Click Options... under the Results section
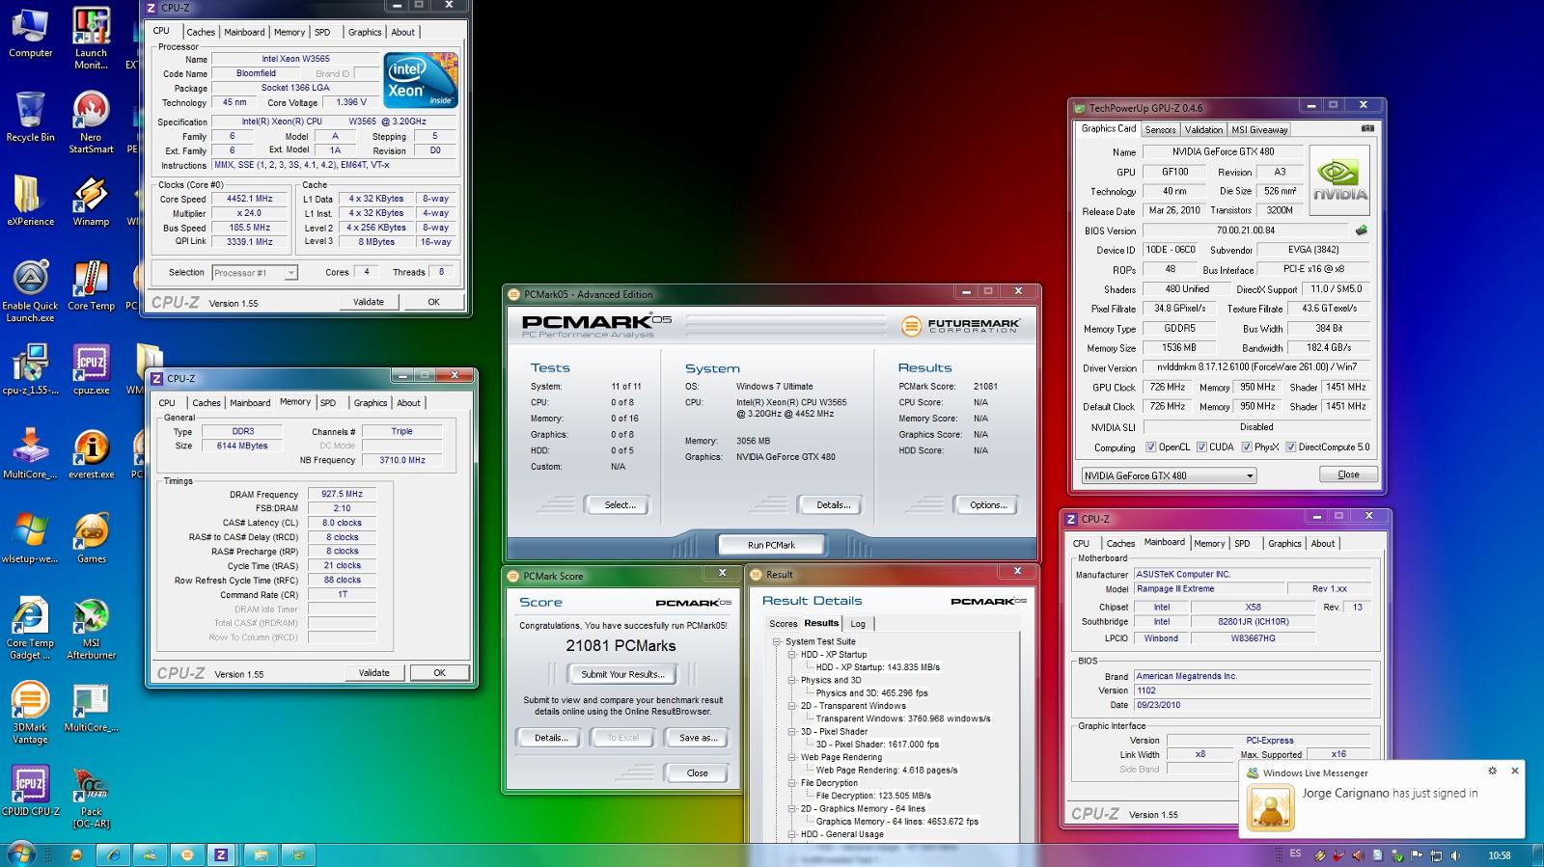 (988, 504)
